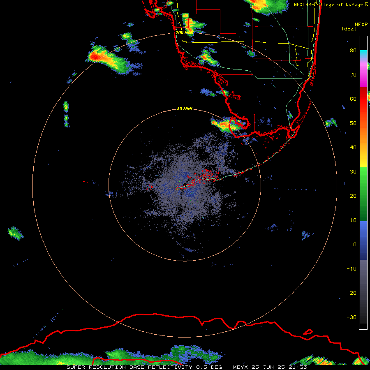Click the 70 value on the dBZ scale
This screenshot has height=370, width=370.
[353, 75]
